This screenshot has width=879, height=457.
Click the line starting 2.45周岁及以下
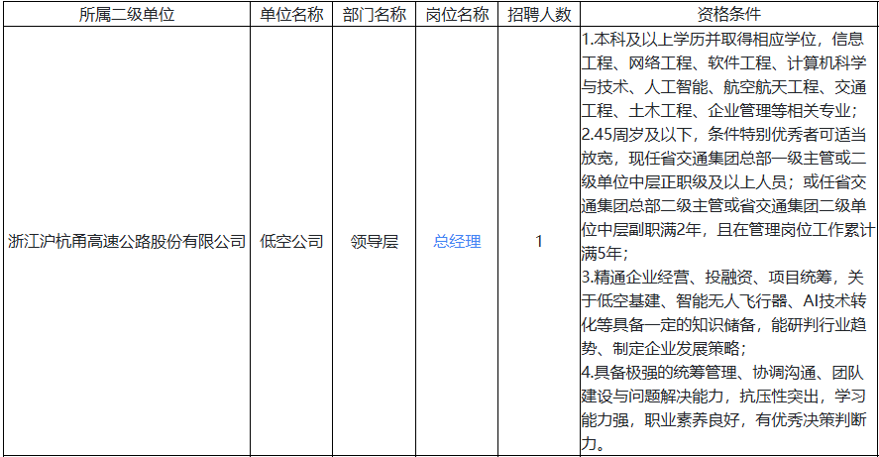pyautogui.click(x=723, y=135)
